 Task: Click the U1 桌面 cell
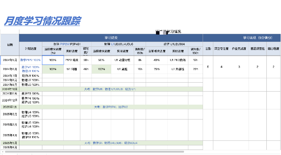[122, 69]
